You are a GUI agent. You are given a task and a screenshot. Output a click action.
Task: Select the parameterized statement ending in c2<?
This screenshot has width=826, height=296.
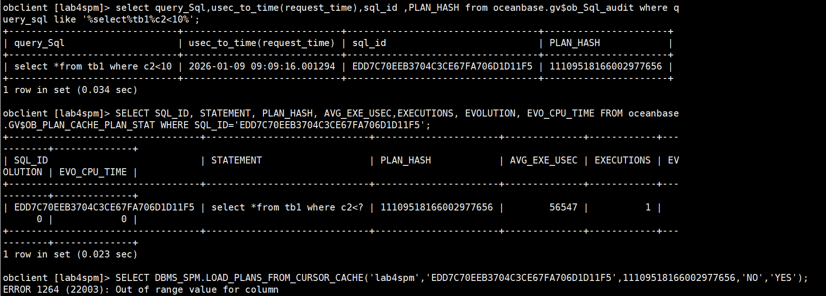[x=287, y=208]
